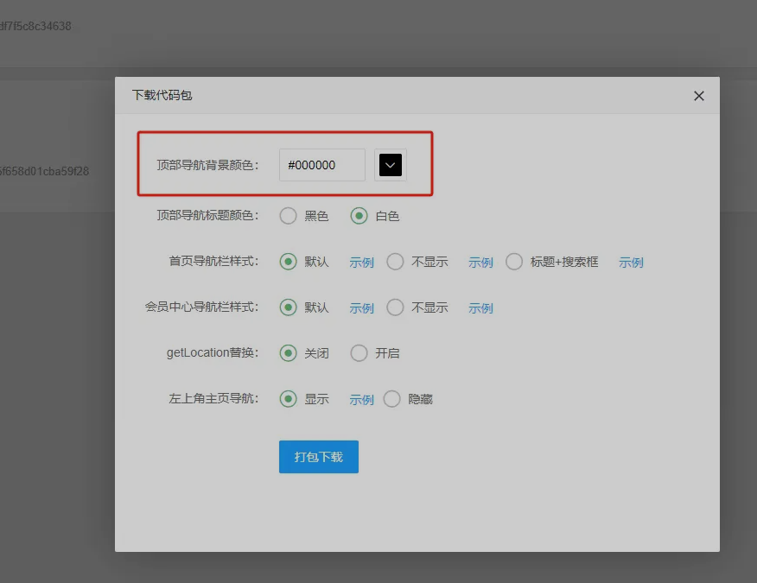
Task: Click the 会员中心导航栏样式 label
Action: tap(202, 307)
